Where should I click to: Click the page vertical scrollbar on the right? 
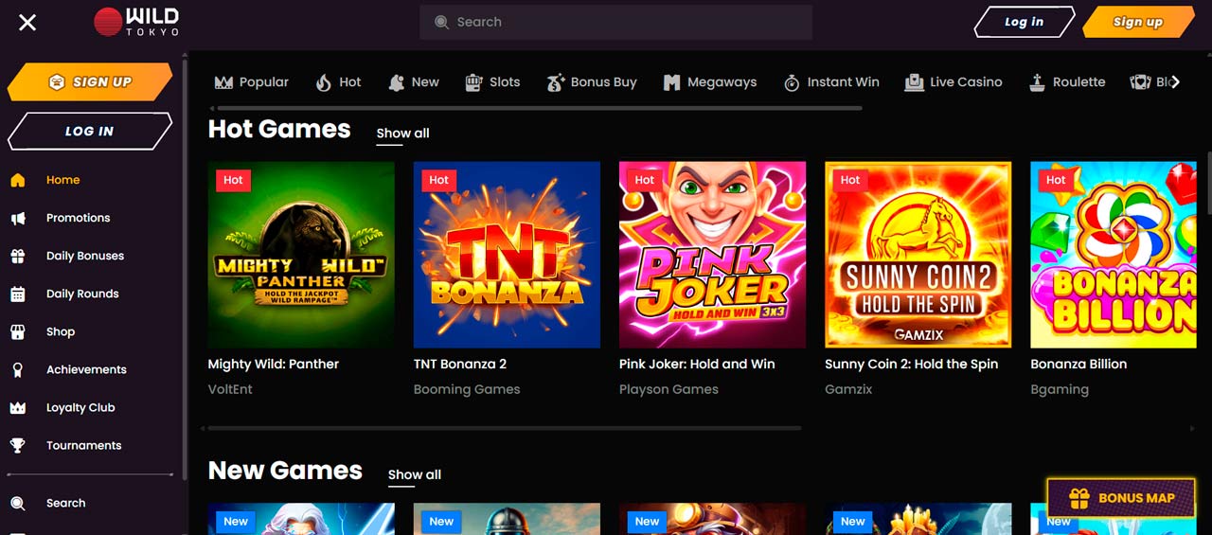pos(1209,182)
